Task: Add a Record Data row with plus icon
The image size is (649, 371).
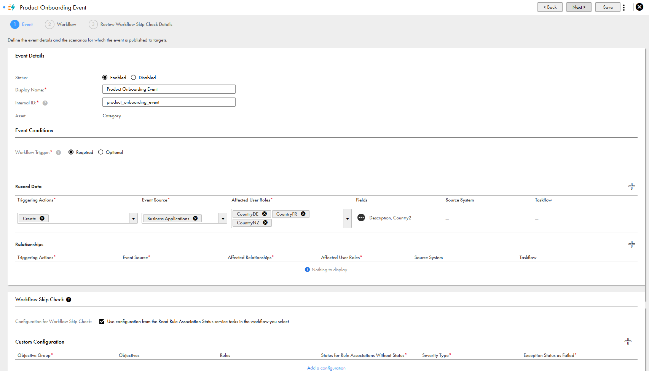Action: 631,186
